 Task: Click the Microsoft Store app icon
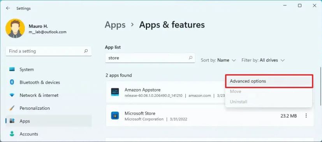click(x=115, y=116)
